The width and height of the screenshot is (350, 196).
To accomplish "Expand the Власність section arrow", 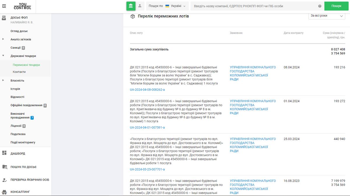I will click(x=3, y=80).
